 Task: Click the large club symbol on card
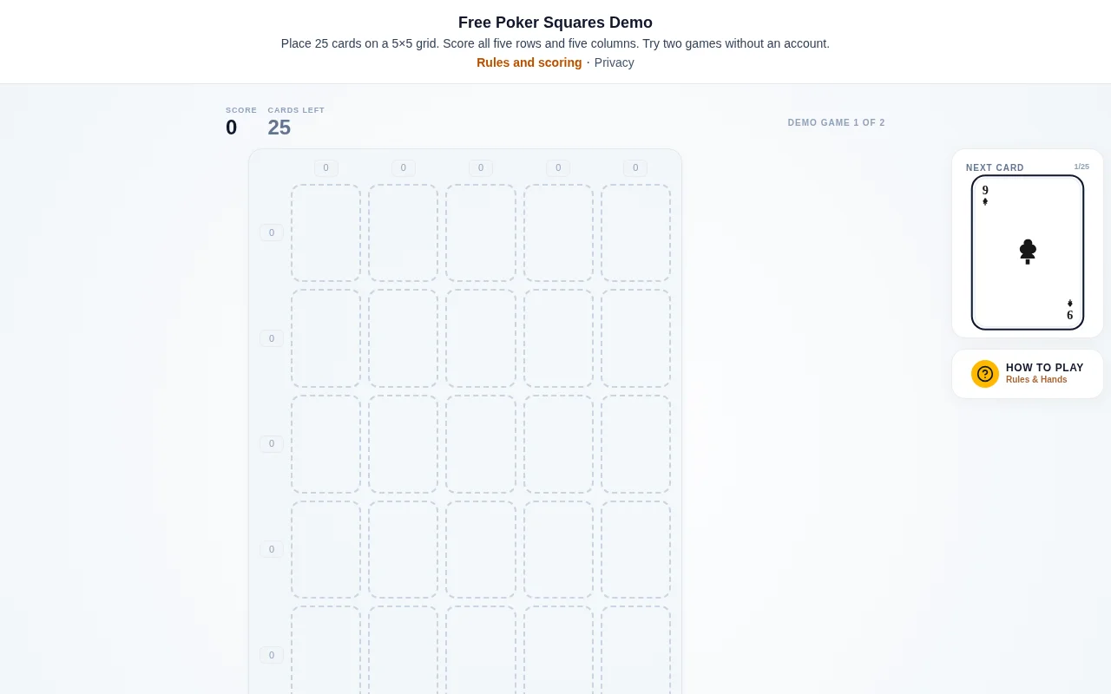(1028, 252)
